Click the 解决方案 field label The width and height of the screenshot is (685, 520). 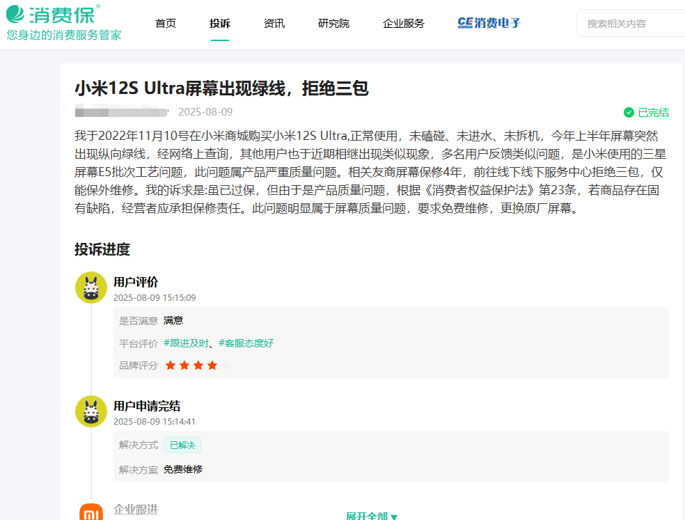139,470
